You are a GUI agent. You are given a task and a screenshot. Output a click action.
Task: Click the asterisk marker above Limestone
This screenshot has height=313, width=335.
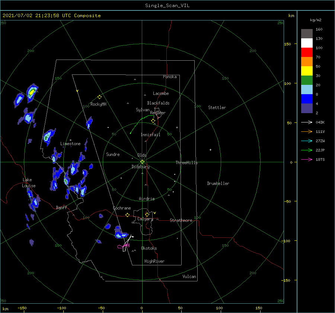tap(70, 140)
